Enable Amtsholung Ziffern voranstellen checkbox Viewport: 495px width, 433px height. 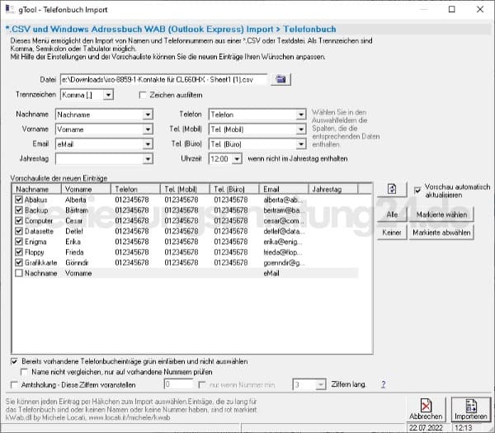[14, 385]
